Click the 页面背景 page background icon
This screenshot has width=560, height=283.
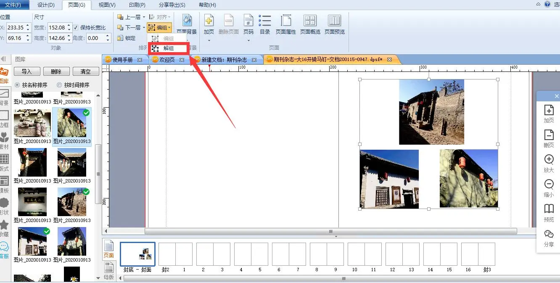pos(187,21)
